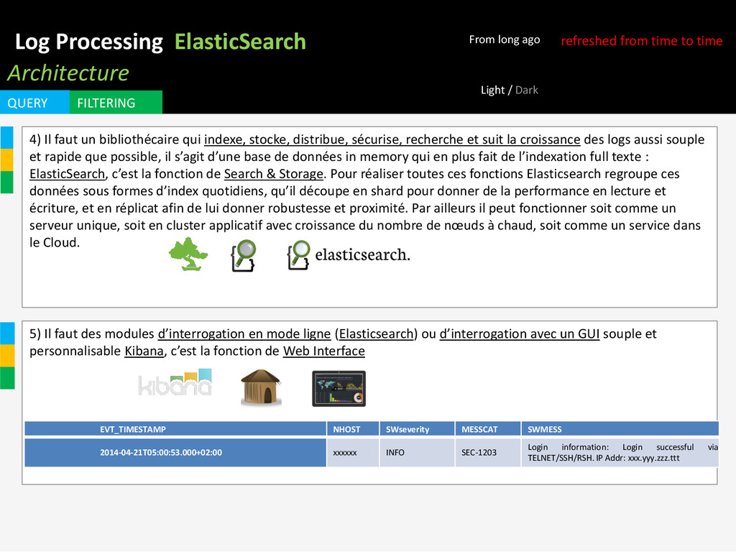
Task: Click the yellow swatch beside section 4
Action: (6, 160)
